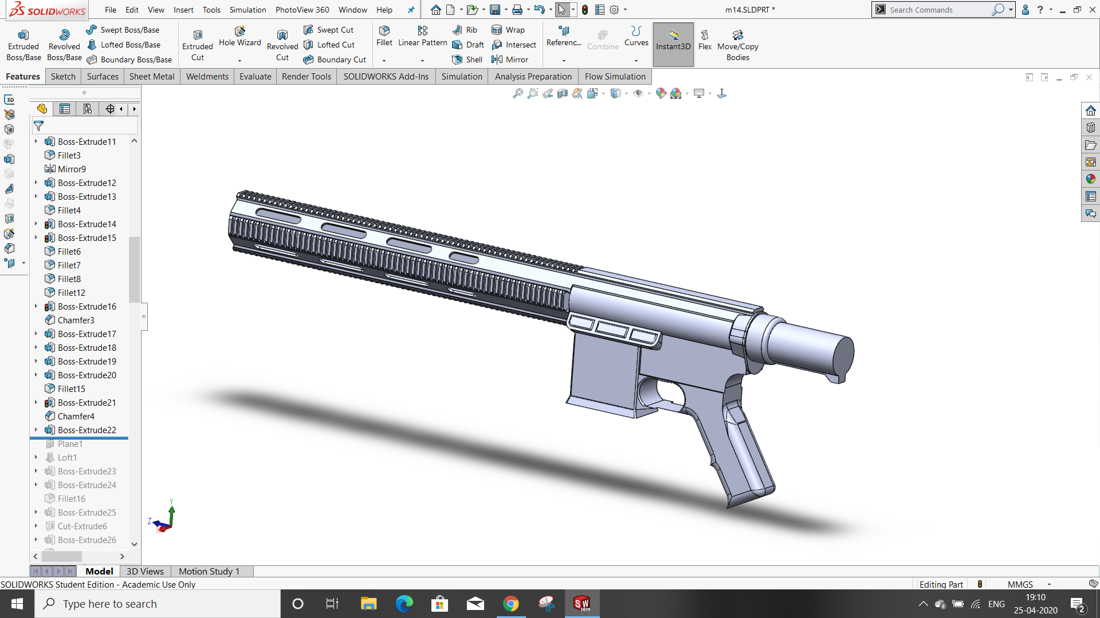Toggle the pin on the menu bar
The image size is (1100, 618).
(x=411, y=10)
